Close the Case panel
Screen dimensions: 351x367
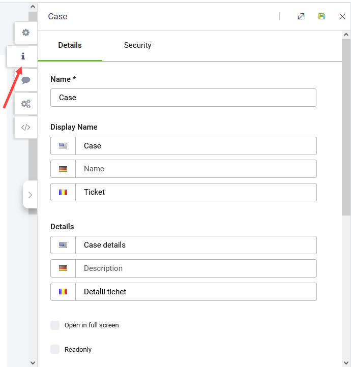coord(342,16)
